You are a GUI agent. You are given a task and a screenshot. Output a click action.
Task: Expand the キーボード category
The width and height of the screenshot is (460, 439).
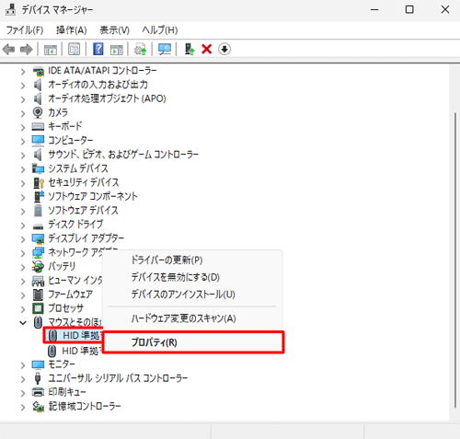pyautogui.click(x=23, y=127)
